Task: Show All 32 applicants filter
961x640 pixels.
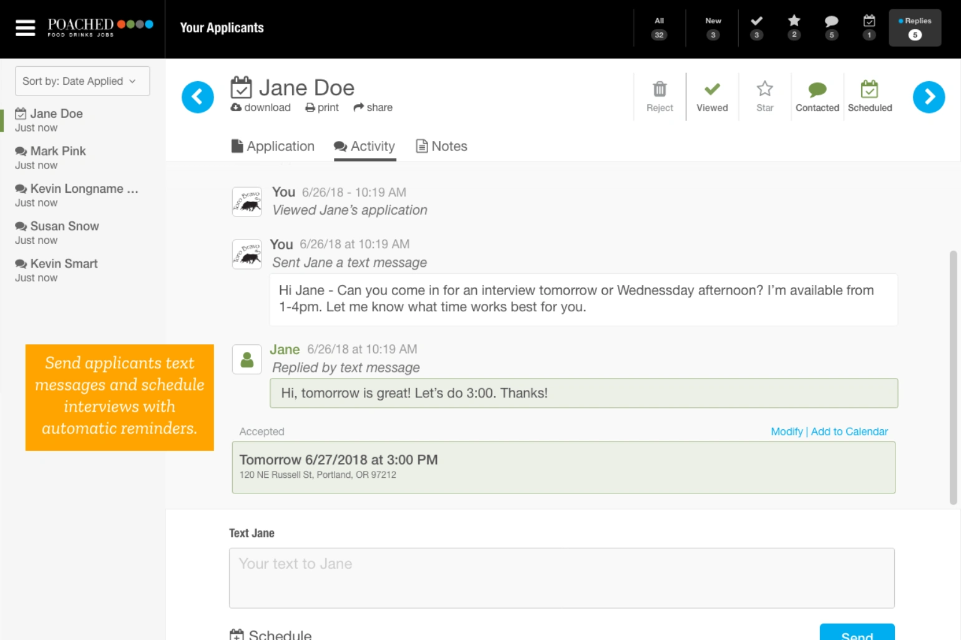Action: click(x=659, y=28)
